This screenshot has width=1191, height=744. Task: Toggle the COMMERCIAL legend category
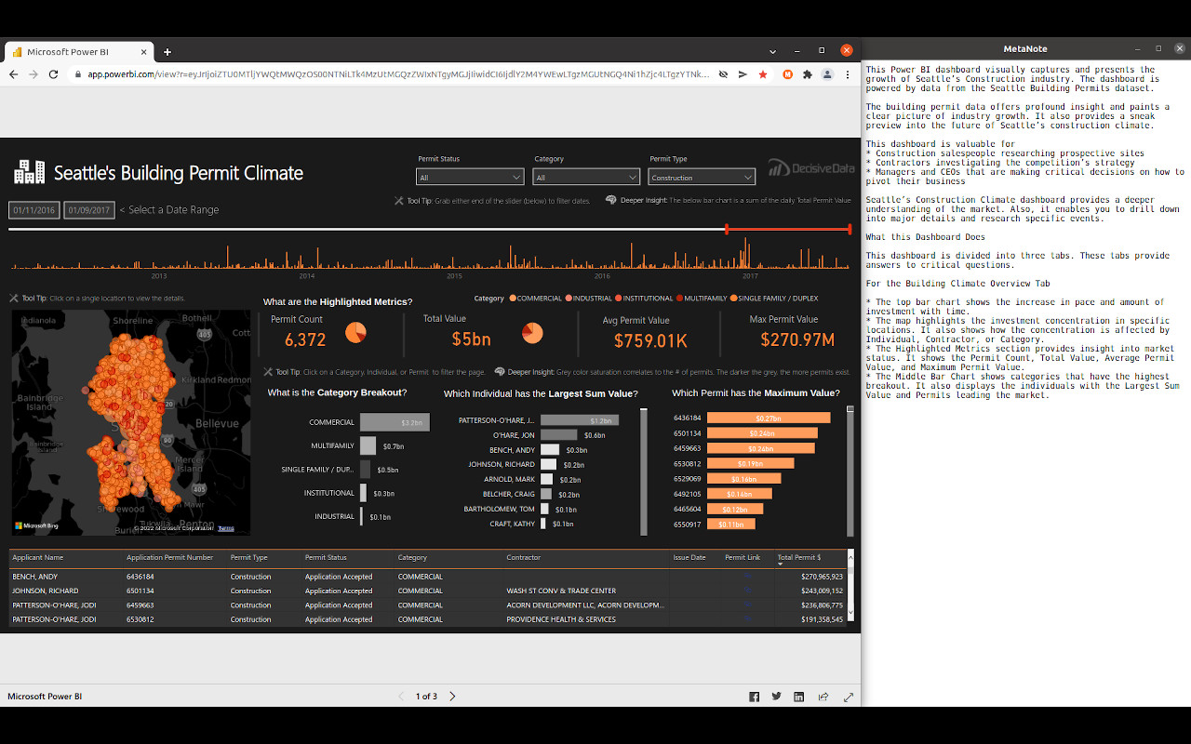(535, 299)
